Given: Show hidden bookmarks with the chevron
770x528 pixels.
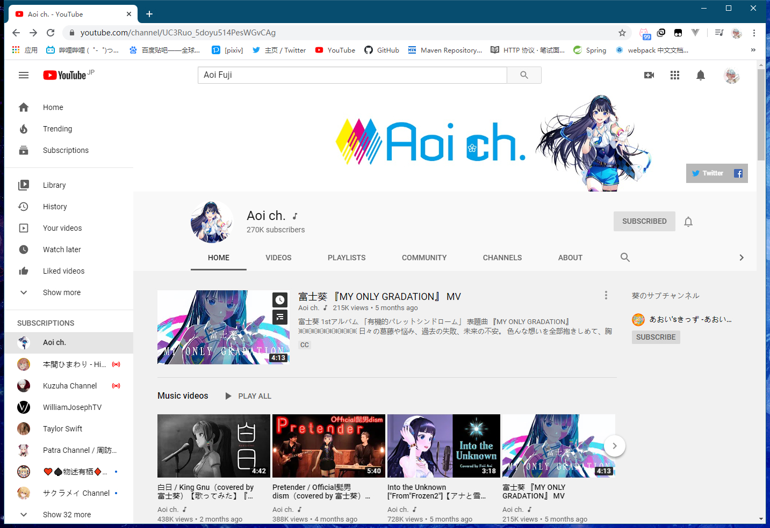Looking at the screenshot, I should (x=753, y=50).
